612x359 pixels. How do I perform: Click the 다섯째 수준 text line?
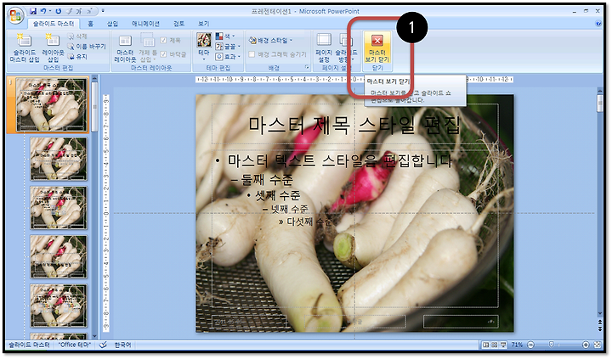[309, 222]
